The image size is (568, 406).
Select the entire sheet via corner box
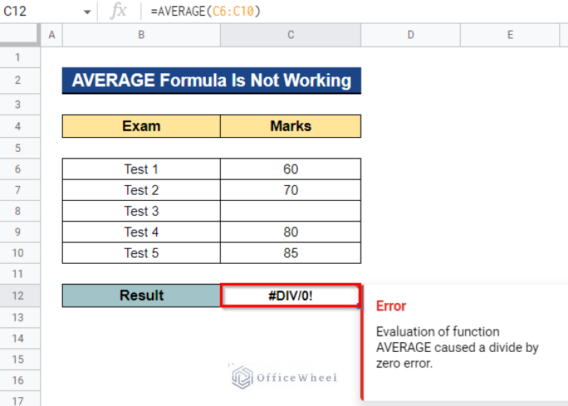pos(20,35)
